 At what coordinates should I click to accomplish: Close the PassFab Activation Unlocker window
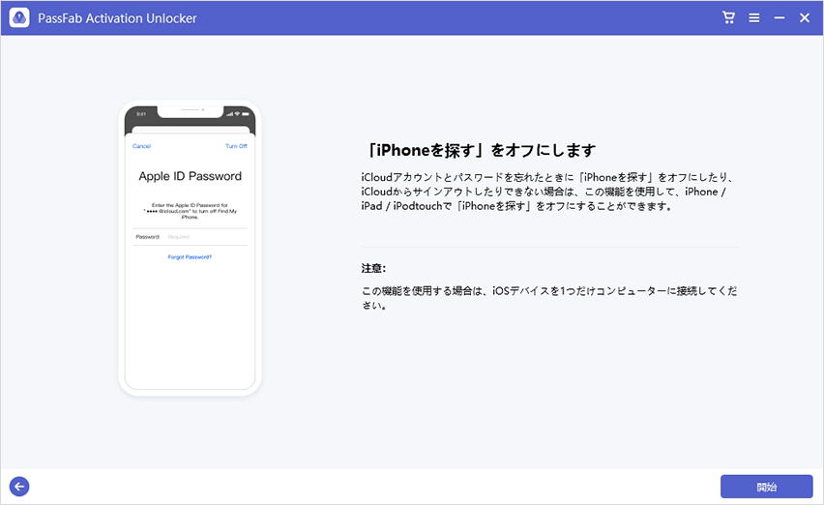(805, 17)
